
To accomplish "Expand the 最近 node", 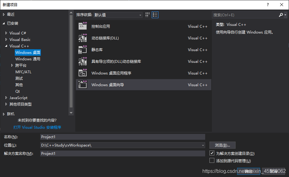I will pyautogui.click(x=4, y=14).
